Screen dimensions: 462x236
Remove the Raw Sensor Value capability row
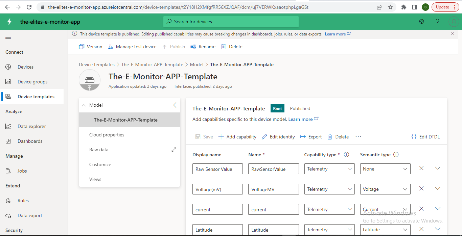point(421,168)
